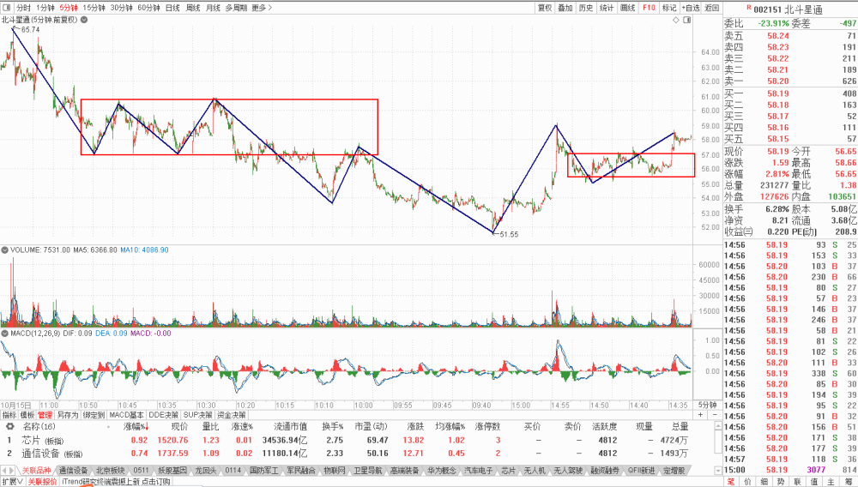Click the round arrow icon beside MACD(12,26,9)
Viewport: 858px width, 487px height.
[4, 333]
